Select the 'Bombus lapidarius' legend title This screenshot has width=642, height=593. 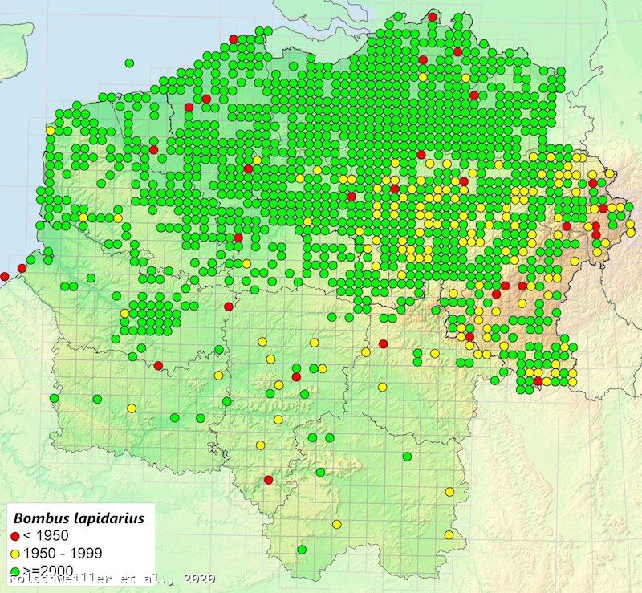tap(79, 518)
